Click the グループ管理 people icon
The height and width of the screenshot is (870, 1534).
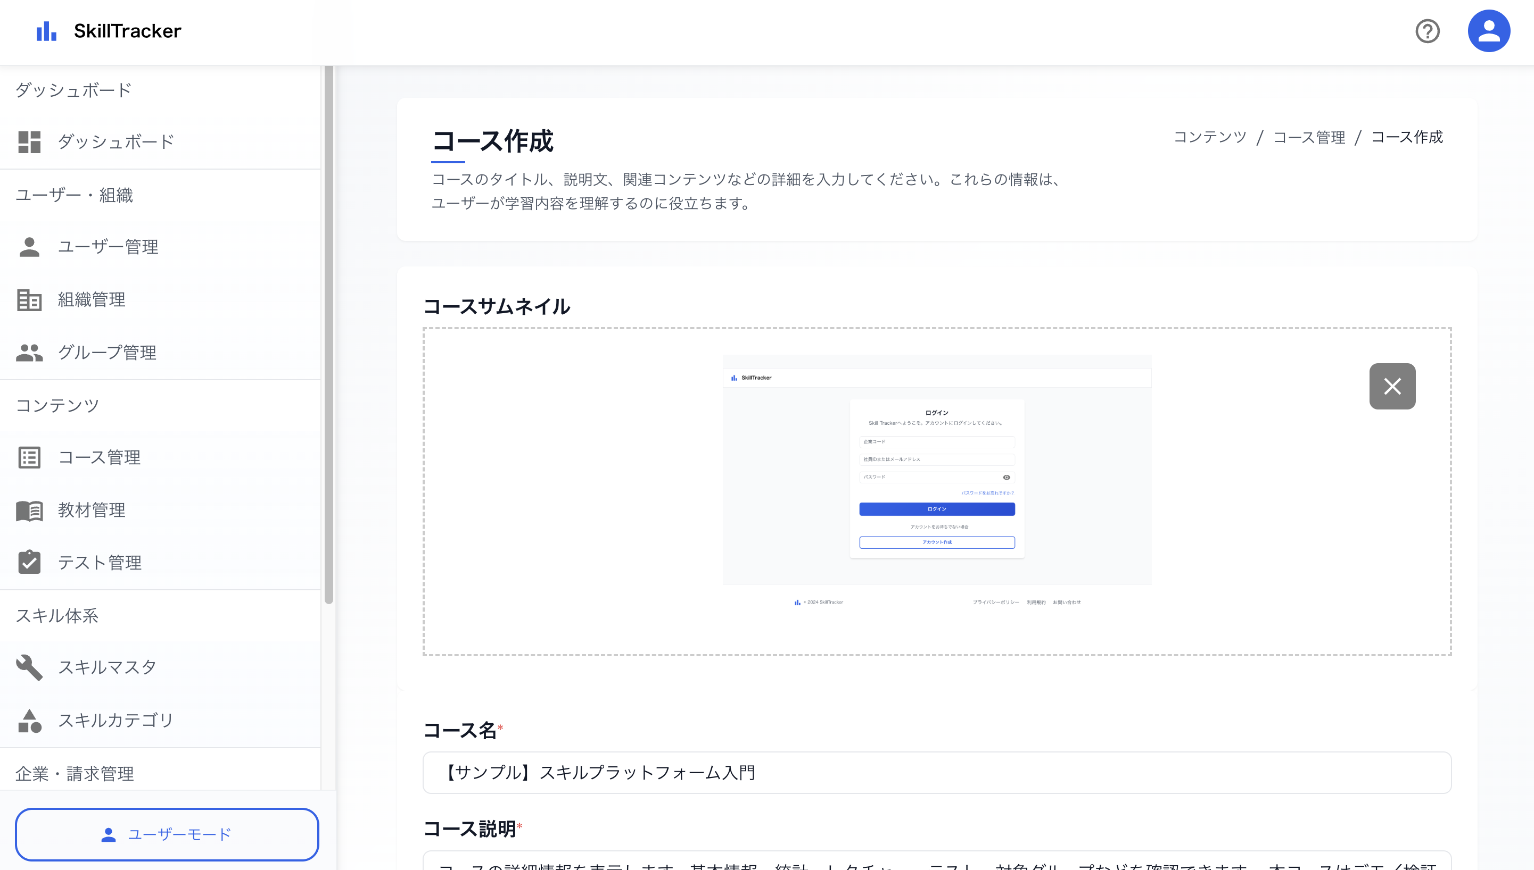pos(29,353)
